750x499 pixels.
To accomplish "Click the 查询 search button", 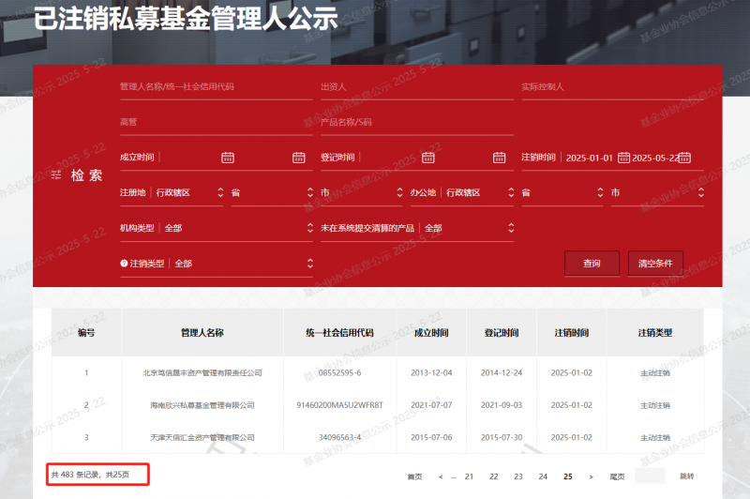I will tap(592, 264).
